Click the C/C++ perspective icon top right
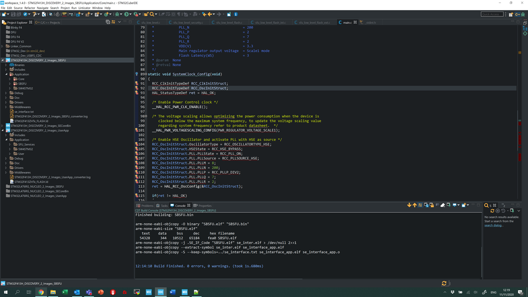 517,14
